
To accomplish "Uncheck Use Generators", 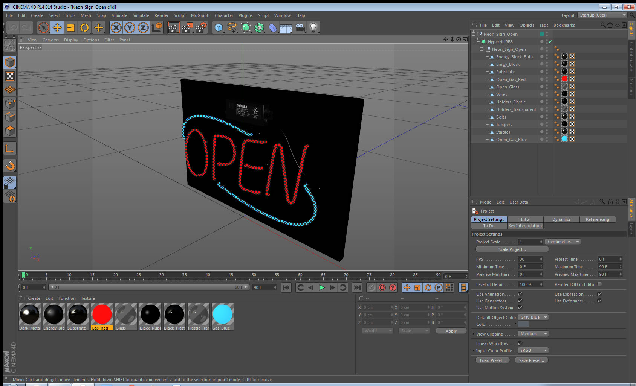I will coord(520,301).
